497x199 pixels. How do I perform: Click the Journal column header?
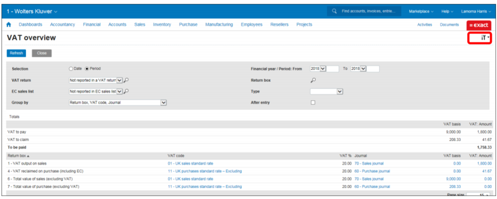click(x=361, y=156)
